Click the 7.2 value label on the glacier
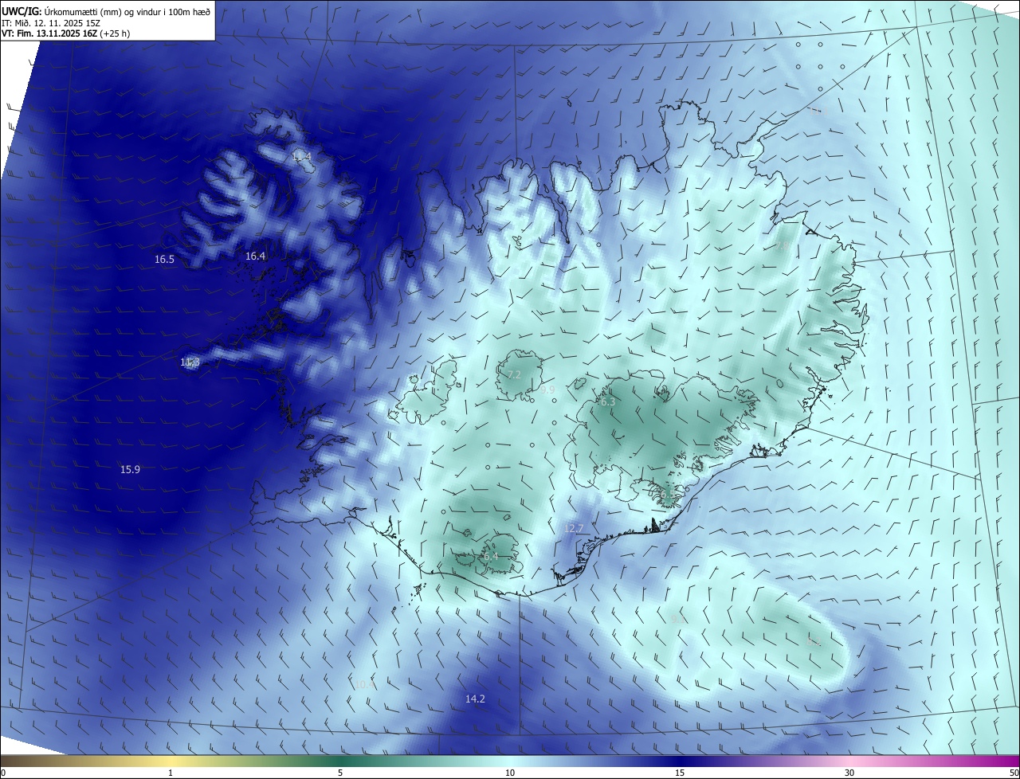Viewport: 1020px width, 779px height. [514, 374]
